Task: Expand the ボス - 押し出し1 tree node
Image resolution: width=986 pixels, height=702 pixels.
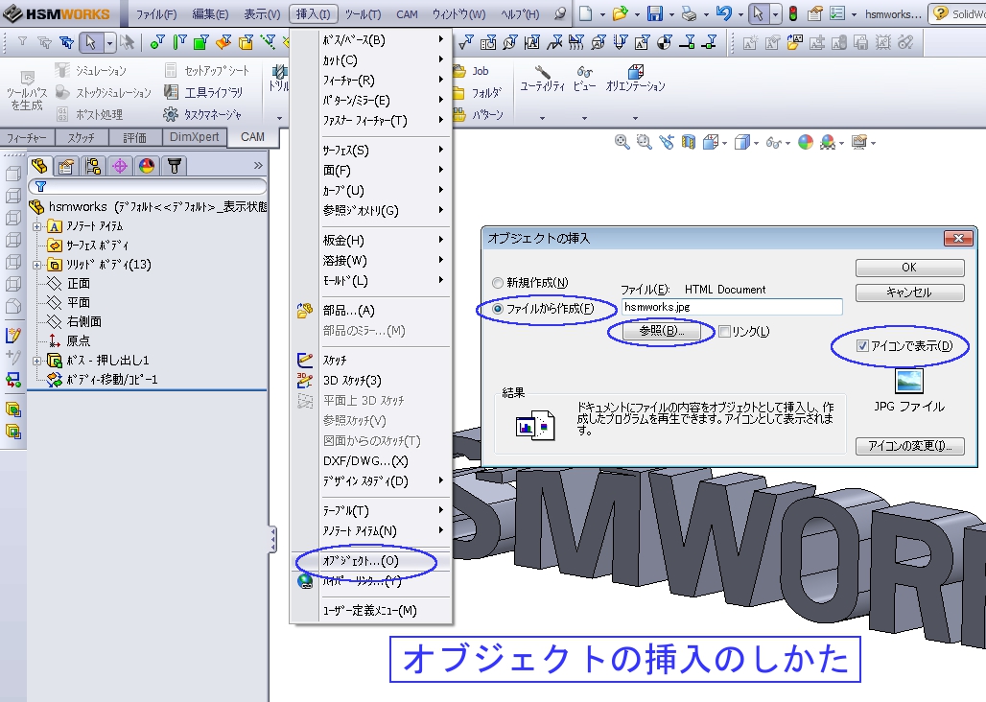Action: pyautogui.click(x=37, y=361)
